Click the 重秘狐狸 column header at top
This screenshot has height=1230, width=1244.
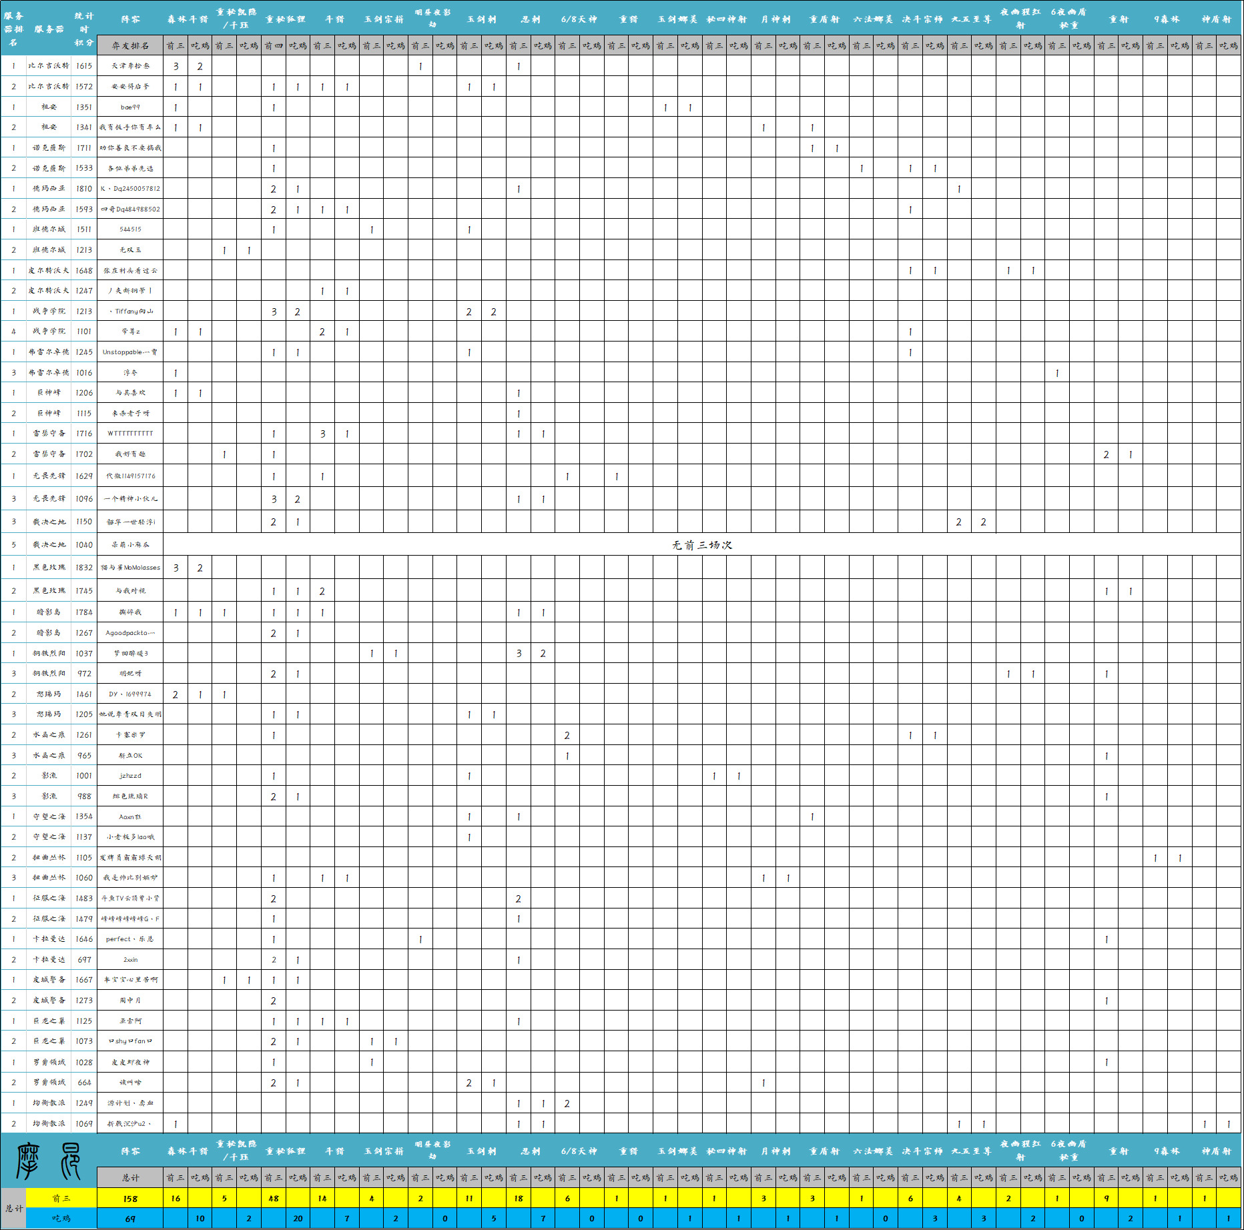click(286, 19)
